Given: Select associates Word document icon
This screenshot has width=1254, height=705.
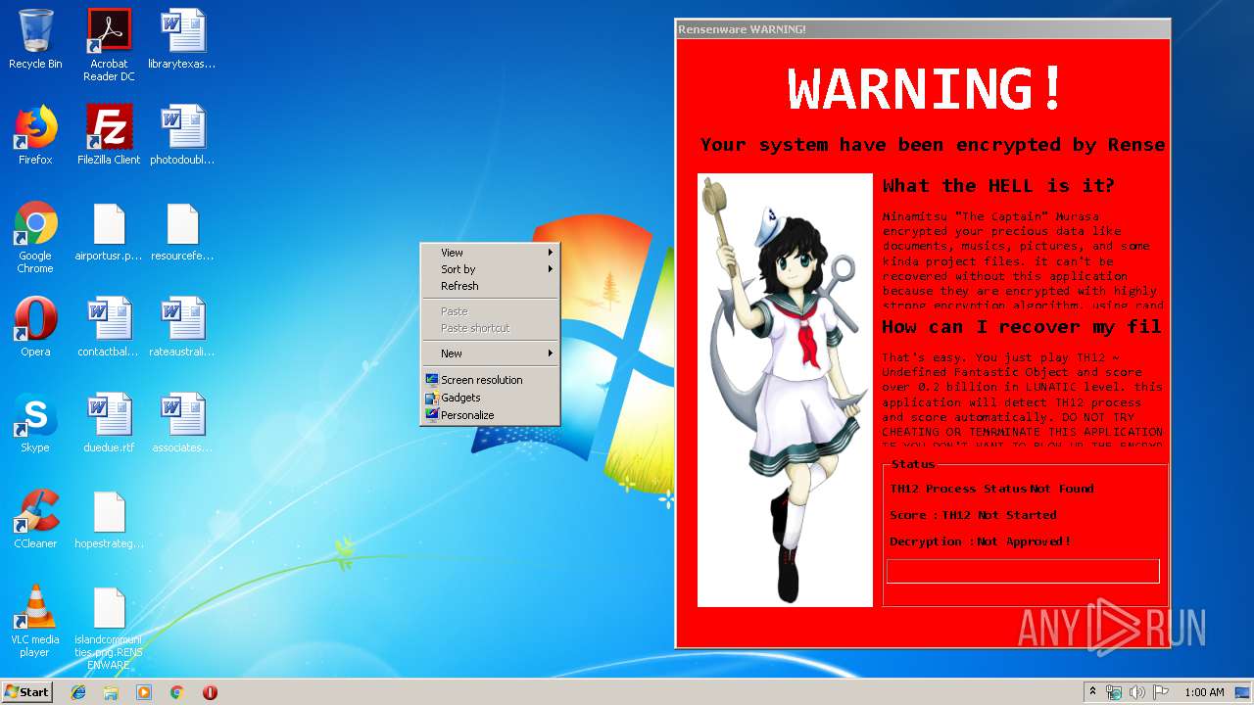Looking at the screenshot, I should click(x=182, y=423).
